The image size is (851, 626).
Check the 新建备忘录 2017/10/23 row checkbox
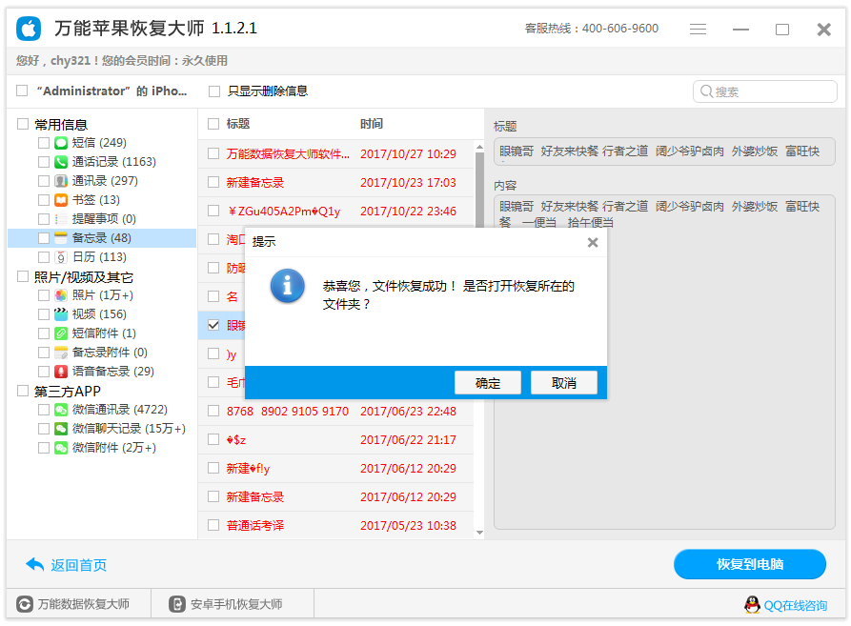coord(213,182)
